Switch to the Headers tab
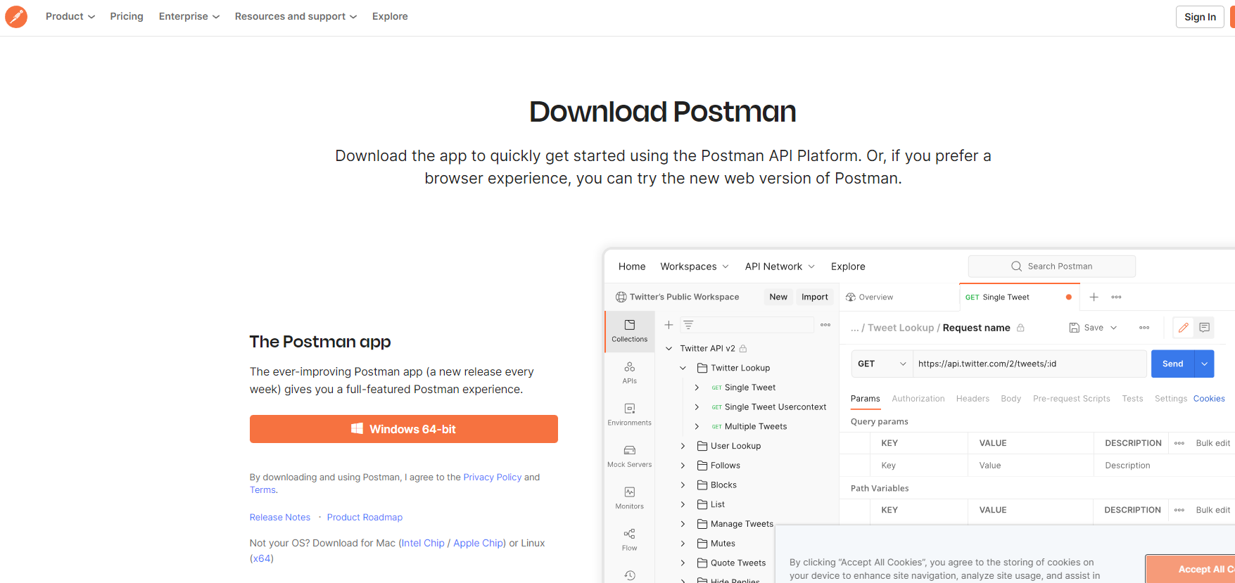1235x583 pixels. [973, 399]
